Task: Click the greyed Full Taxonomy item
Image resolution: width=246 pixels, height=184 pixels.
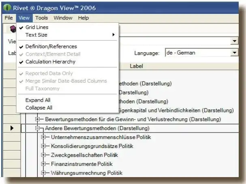Action: tap(67, 89)
